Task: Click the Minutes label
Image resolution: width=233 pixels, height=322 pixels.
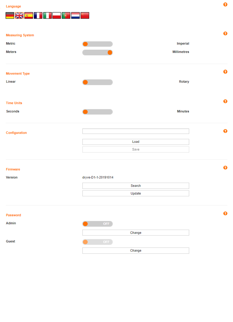Action: pyautogui.click(x=183, y=111)
